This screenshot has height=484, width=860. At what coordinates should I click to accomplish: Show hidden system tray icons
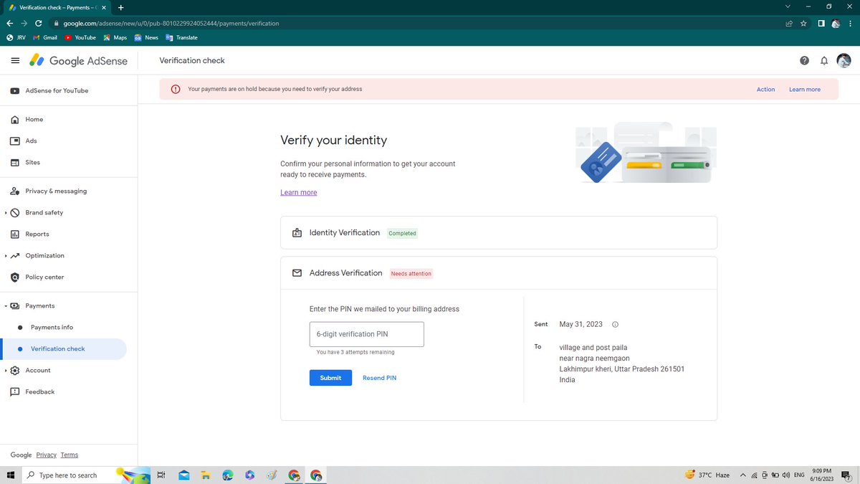tap(743, 475)
